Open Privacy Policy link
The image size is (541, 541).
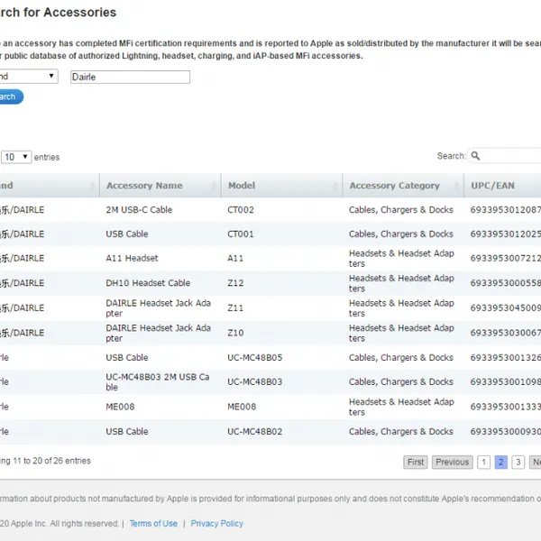pyautogui.click(x=217, y=524)
